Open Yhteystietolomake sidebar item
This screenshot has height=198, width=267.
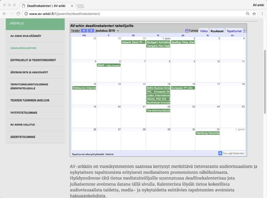[35, 113]
